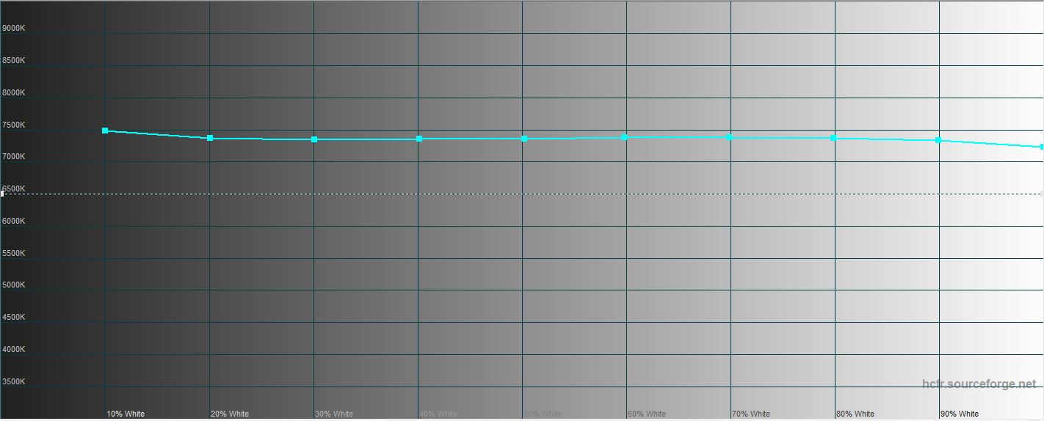1044x421 pixels.
Task: Select the data marker at 60% White
Action: (624, 137)
